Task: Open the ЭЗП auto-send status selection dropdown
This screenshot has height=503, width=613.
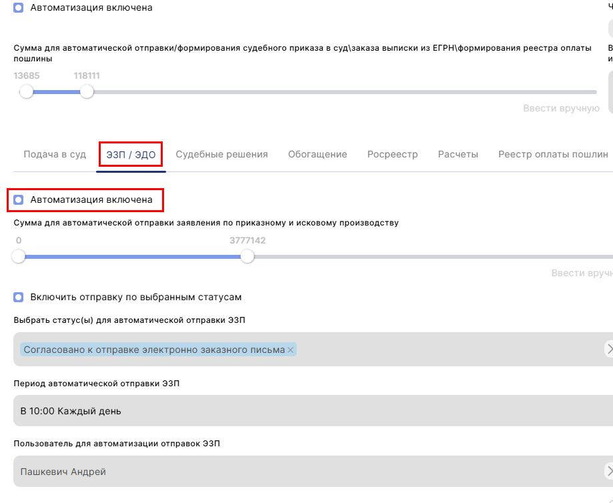Action: tap(440, 349)
